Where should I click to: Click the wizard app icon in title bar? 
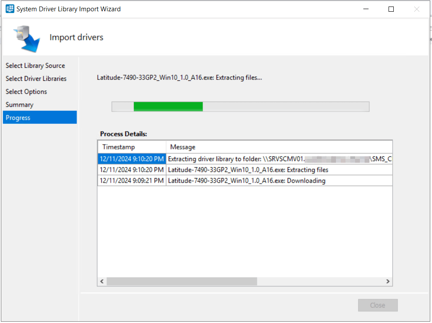click(x=10, y=9)
